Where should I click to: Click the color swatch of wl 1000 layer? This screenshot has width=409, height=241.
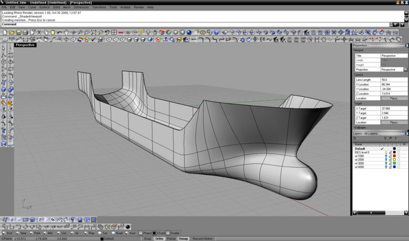[394, 155]
